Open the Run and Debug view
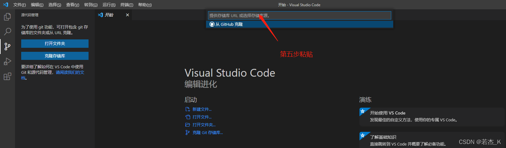The image size is (506, 148). (7, 61)
